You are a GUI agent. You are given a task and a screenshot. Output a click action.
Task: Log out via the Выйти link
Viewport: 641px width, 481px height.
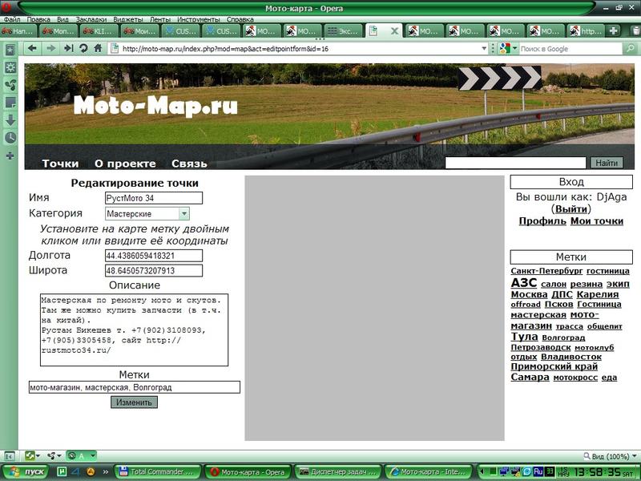571,209
